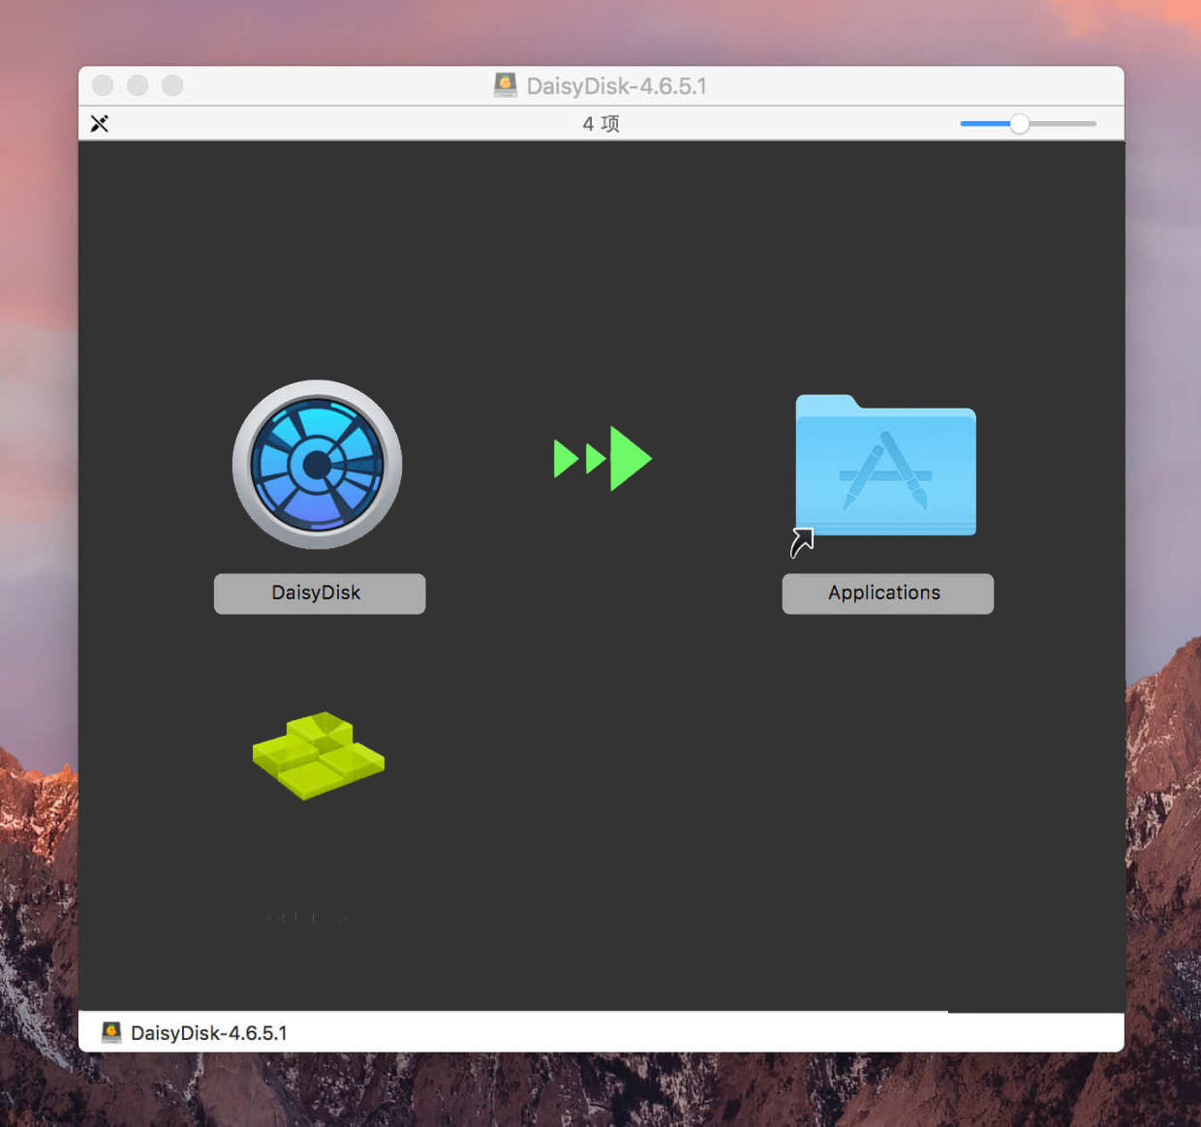
Task: Click the disk icon in the bottom path bar
Action: [x=111, y=1032]
